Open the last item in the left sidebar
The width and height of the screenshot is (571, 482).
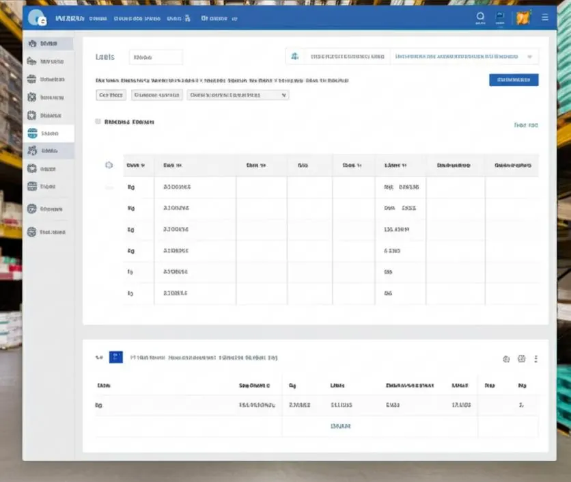coord(48,232)
